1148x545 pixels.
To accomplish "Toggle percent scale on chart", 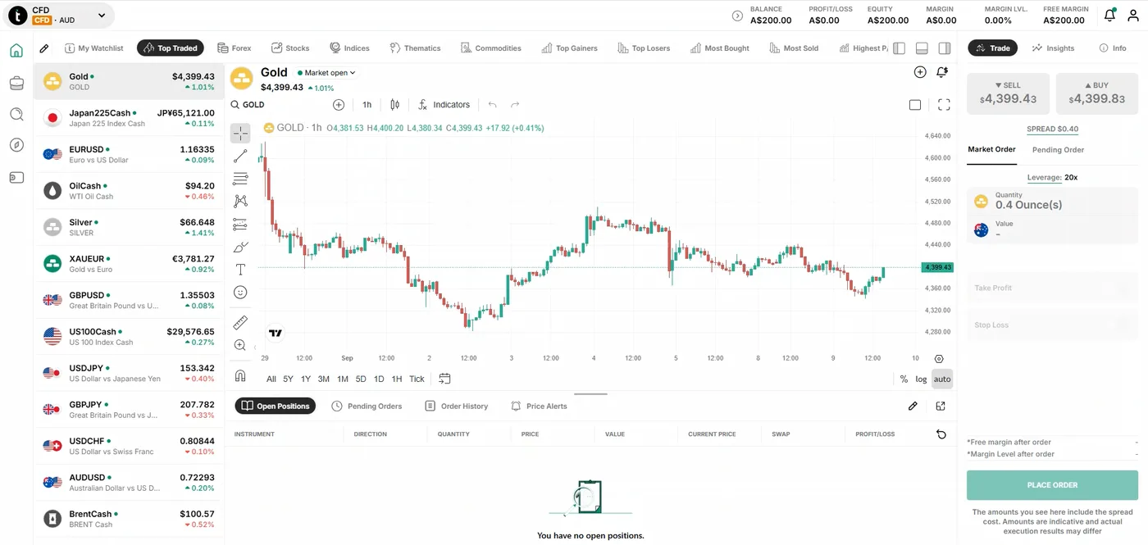I will click(904, 379).
